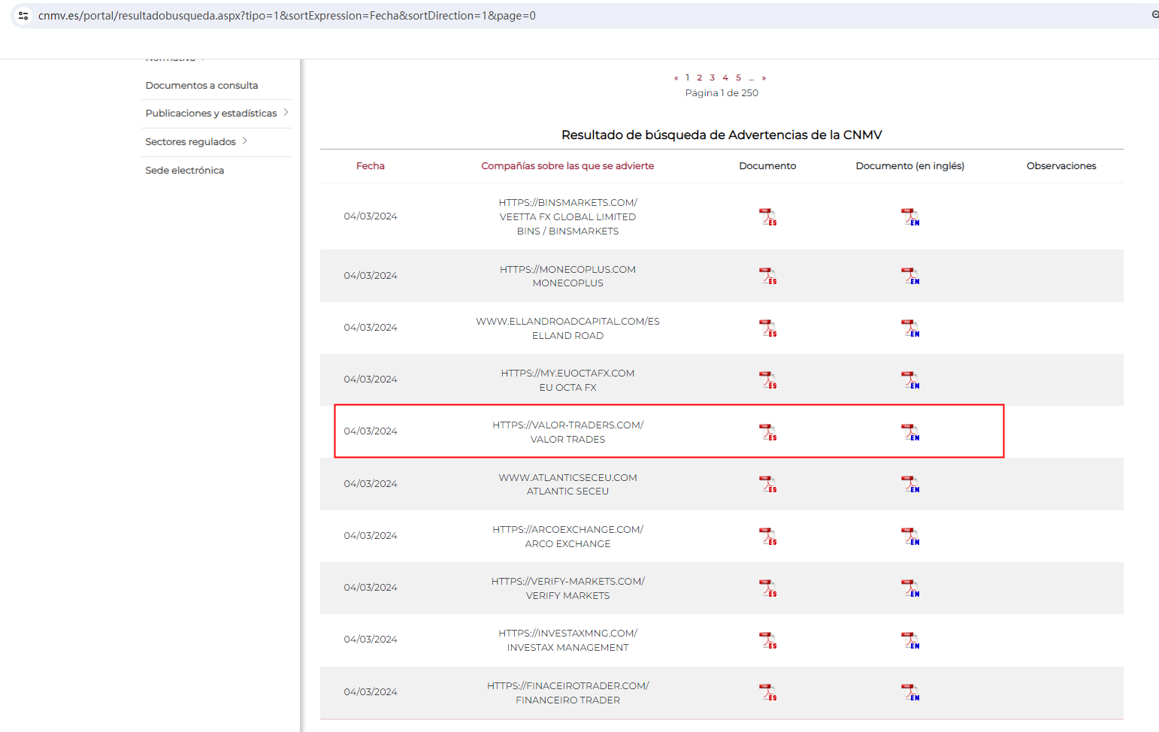Click the browser address bar URL

[287, 16]
